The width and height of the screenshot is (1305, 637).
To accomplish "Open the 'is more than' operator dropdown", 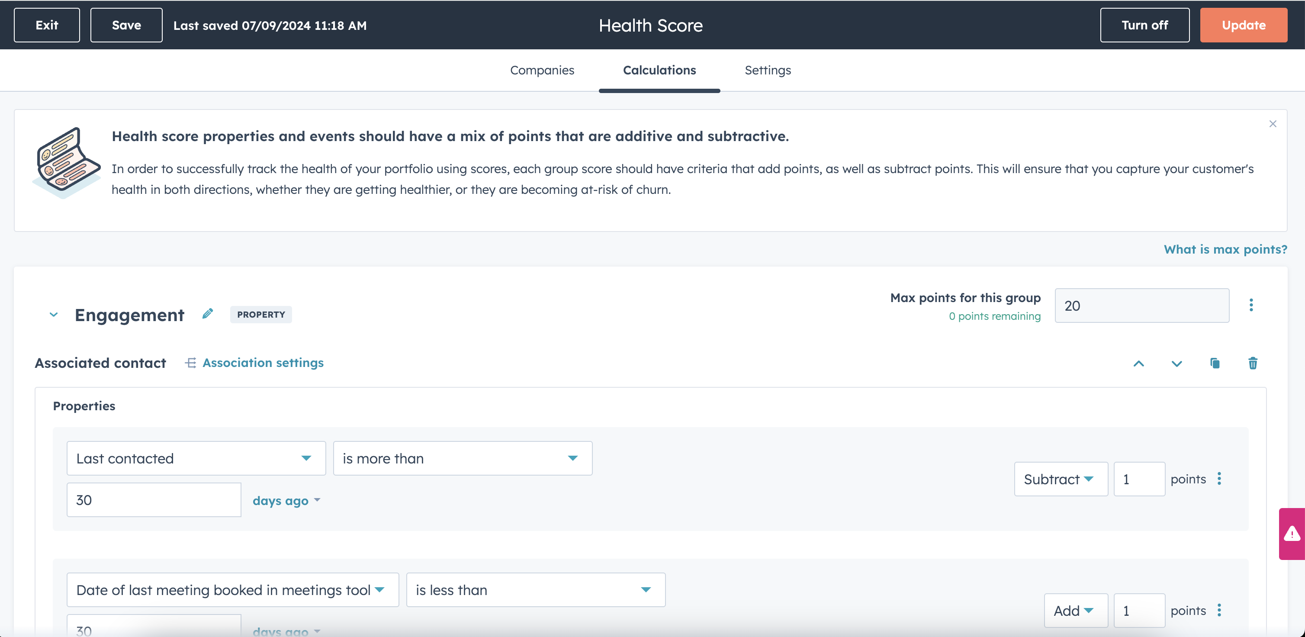I will 462,458.
